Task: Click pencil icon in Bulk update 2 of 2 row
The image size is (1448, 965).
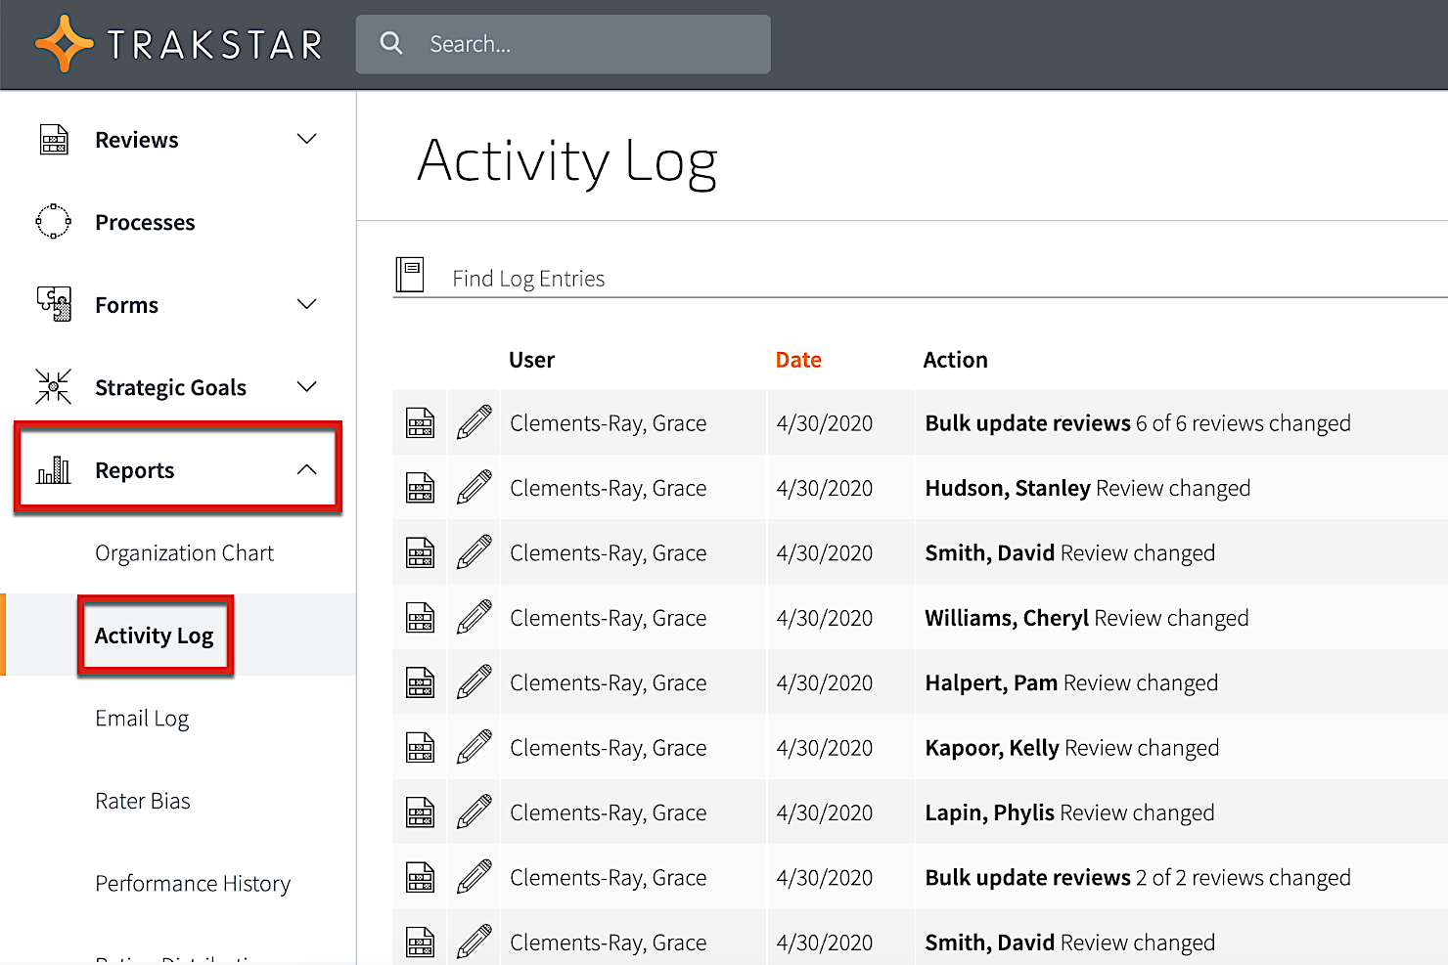Action: tap(475, 877)
